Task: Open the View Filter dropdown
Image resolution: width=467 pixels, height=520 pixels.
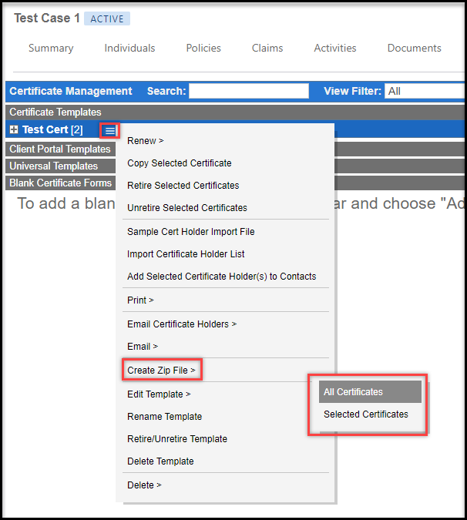Action: coord(425,91)
